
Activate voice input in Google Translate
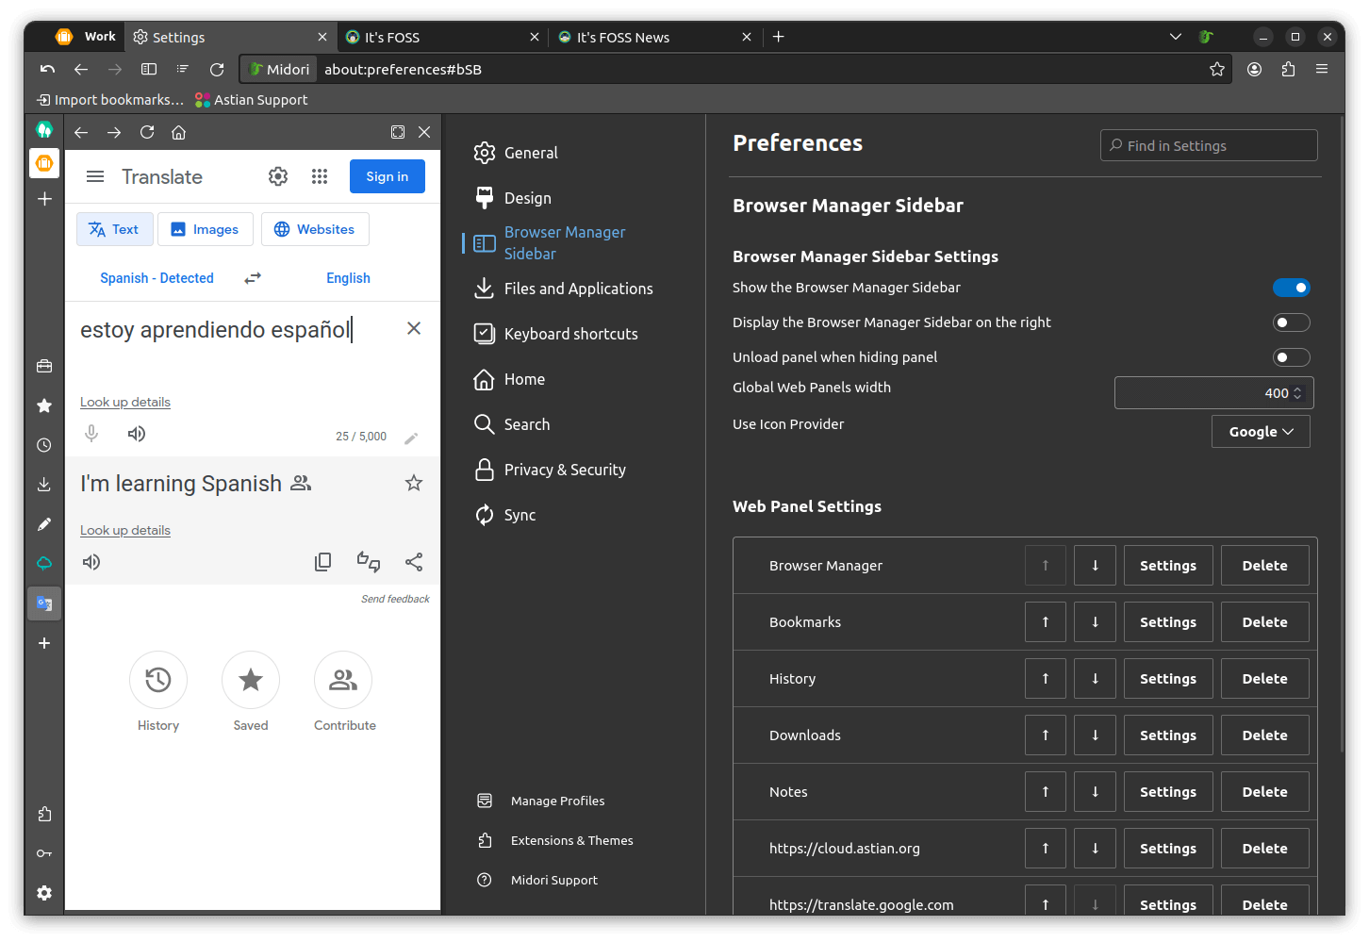pyautogui.click(x=91, y=433)
